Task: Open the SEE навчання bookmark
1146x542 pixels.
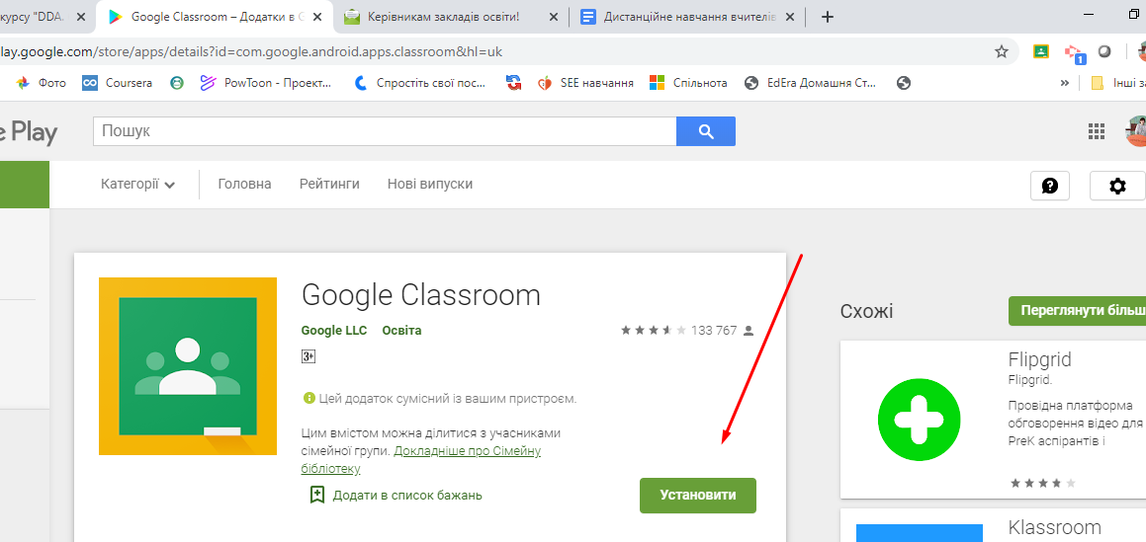Action: pos(585,83)
